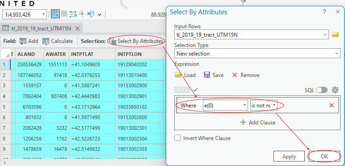Screen dimensions: 345x166
Task: Click the table's left horizontal scroll arrow
Action: 5,163
